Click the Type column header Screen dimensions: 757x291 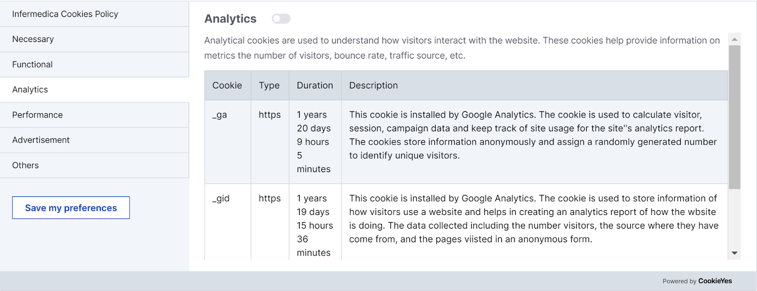269,86
